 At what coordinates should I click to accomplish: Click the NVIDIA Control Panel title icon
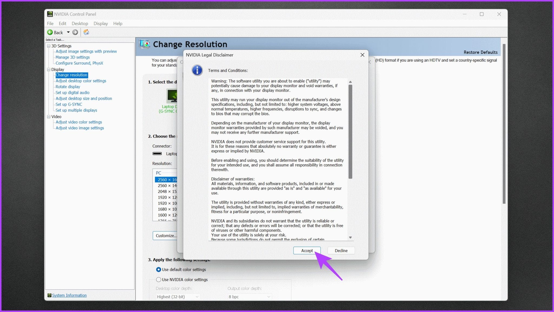click(50, 14)
